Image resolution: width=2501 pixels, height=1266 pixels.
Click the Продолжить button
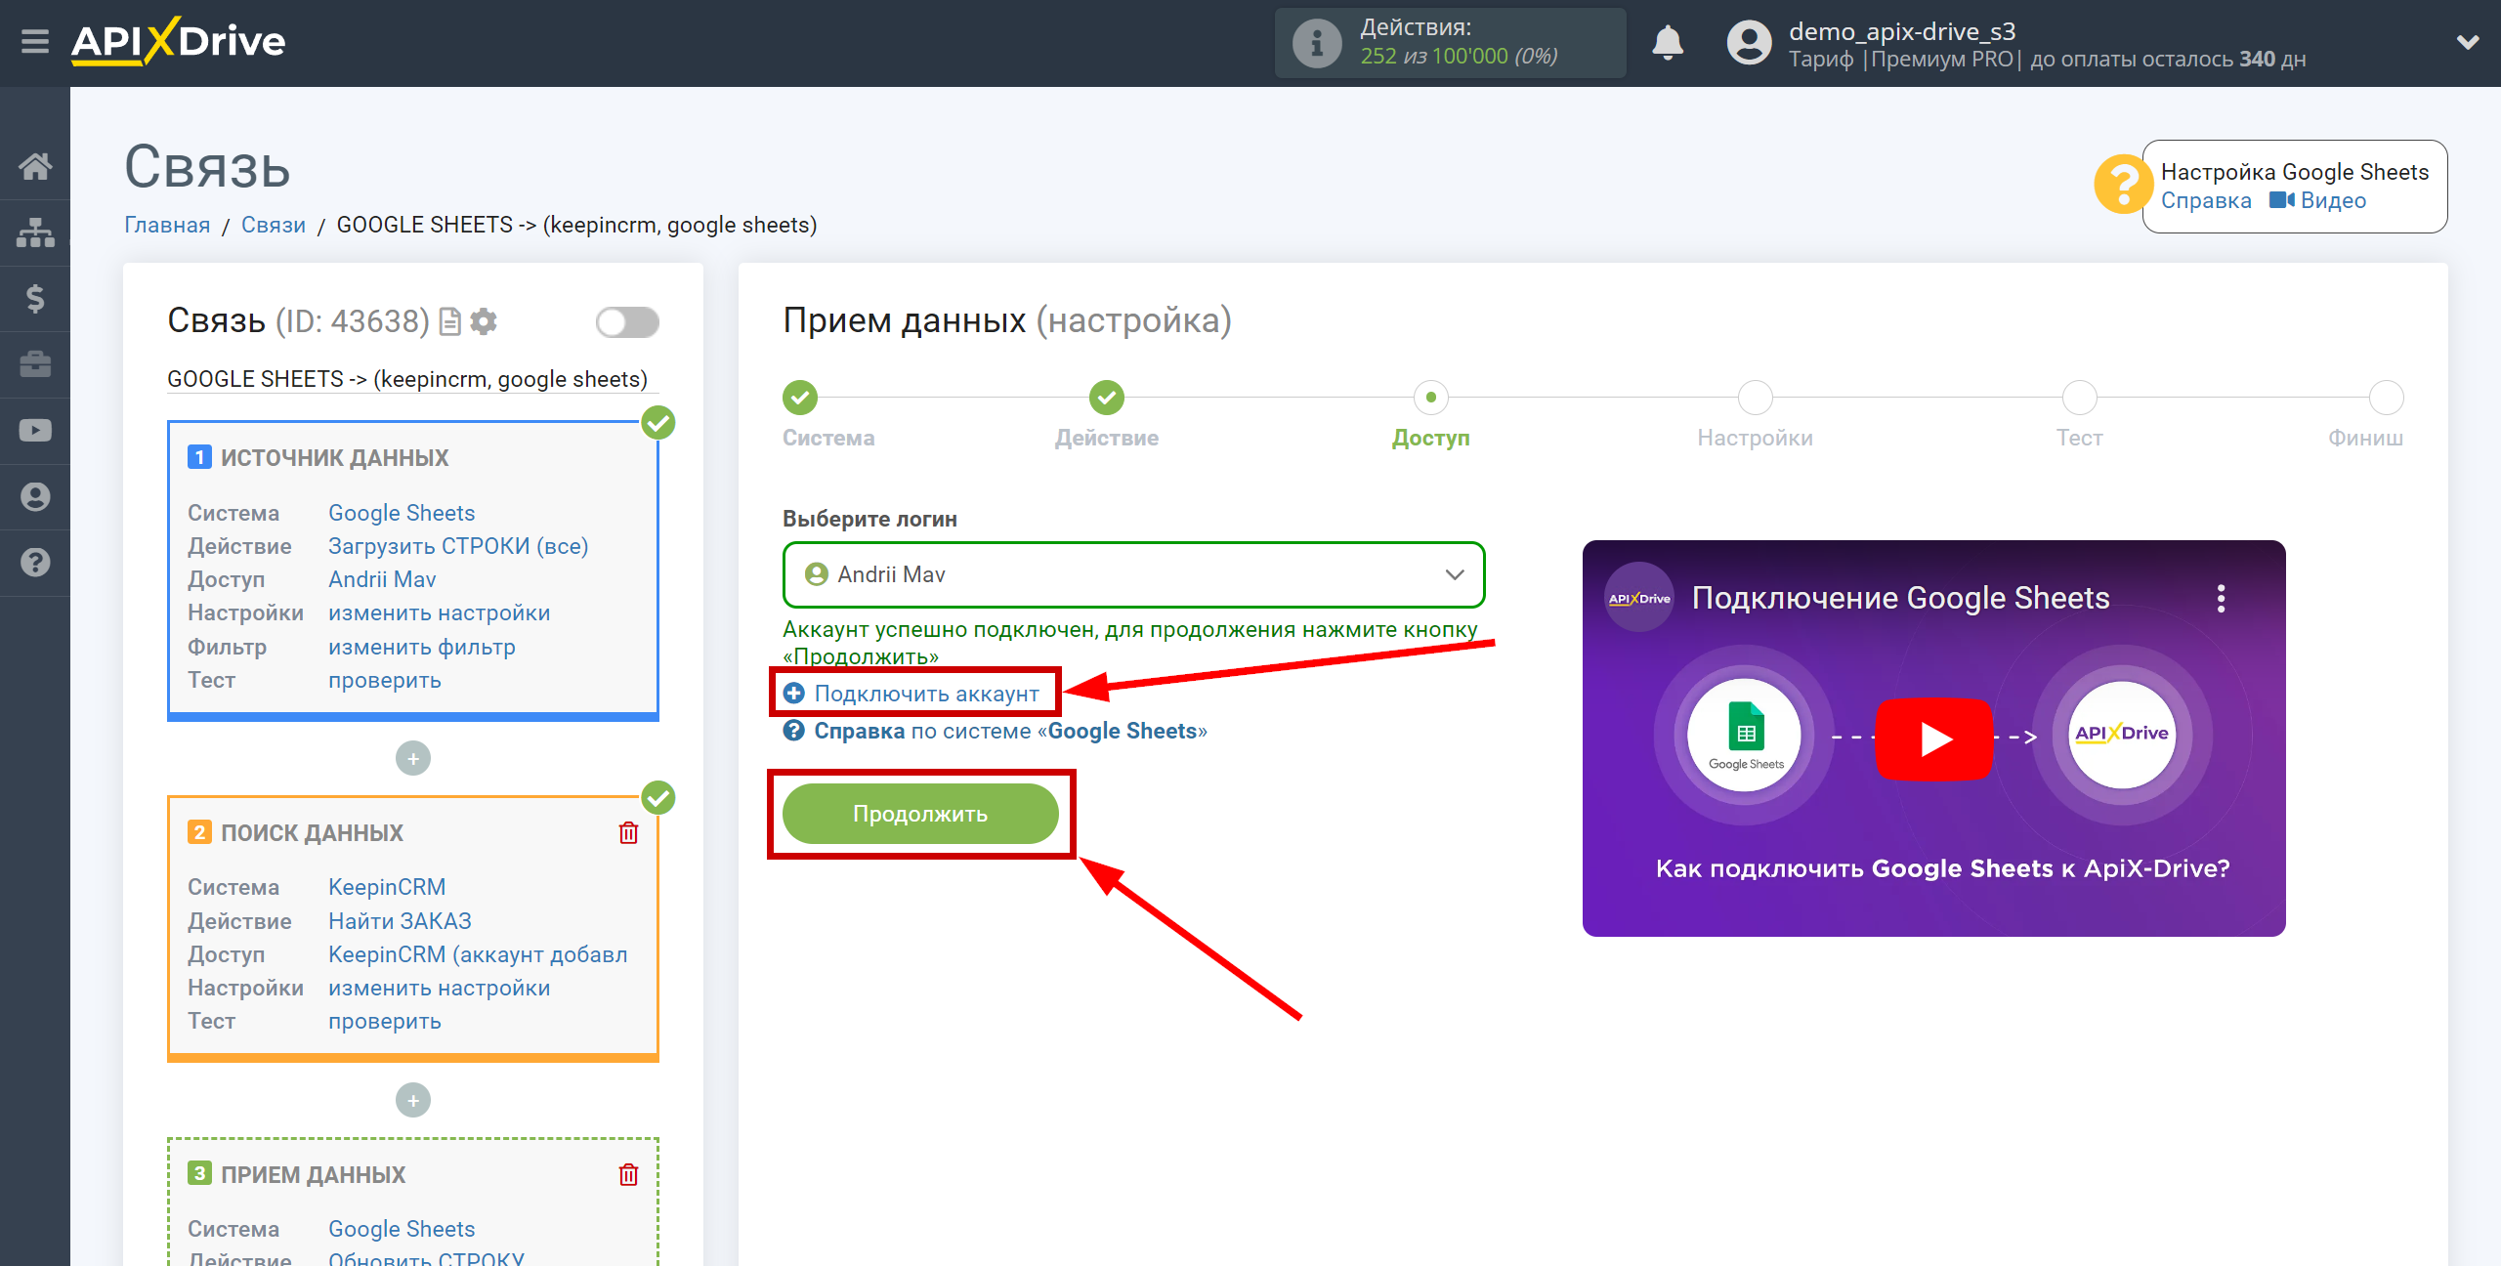pos(920,814)
